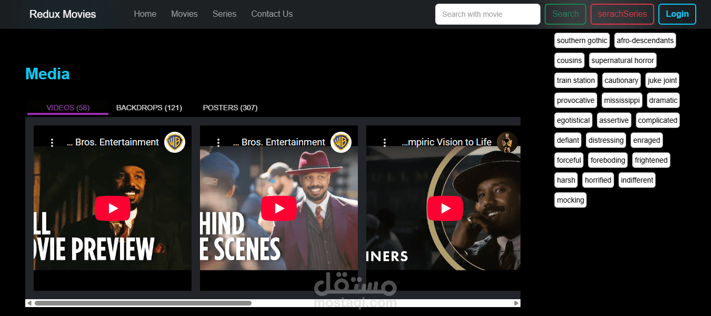The image size is (711, 316).
Task: Click left arrow of horizontal scrollbar
Action: coord(29,303)
